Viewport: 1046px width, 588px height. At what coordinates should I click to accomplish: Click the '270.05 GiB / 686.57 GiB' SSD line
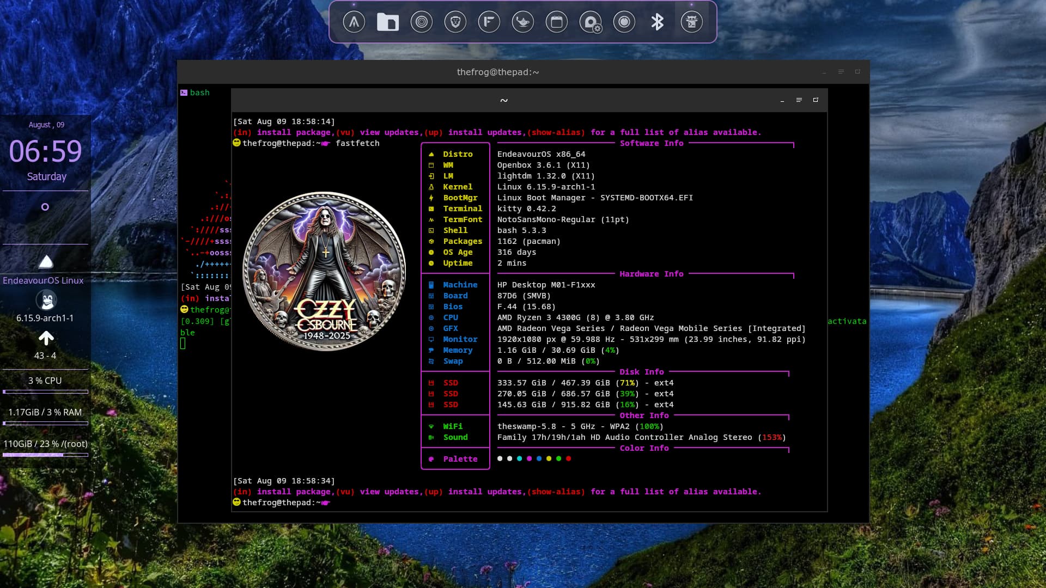click(585, 394)
